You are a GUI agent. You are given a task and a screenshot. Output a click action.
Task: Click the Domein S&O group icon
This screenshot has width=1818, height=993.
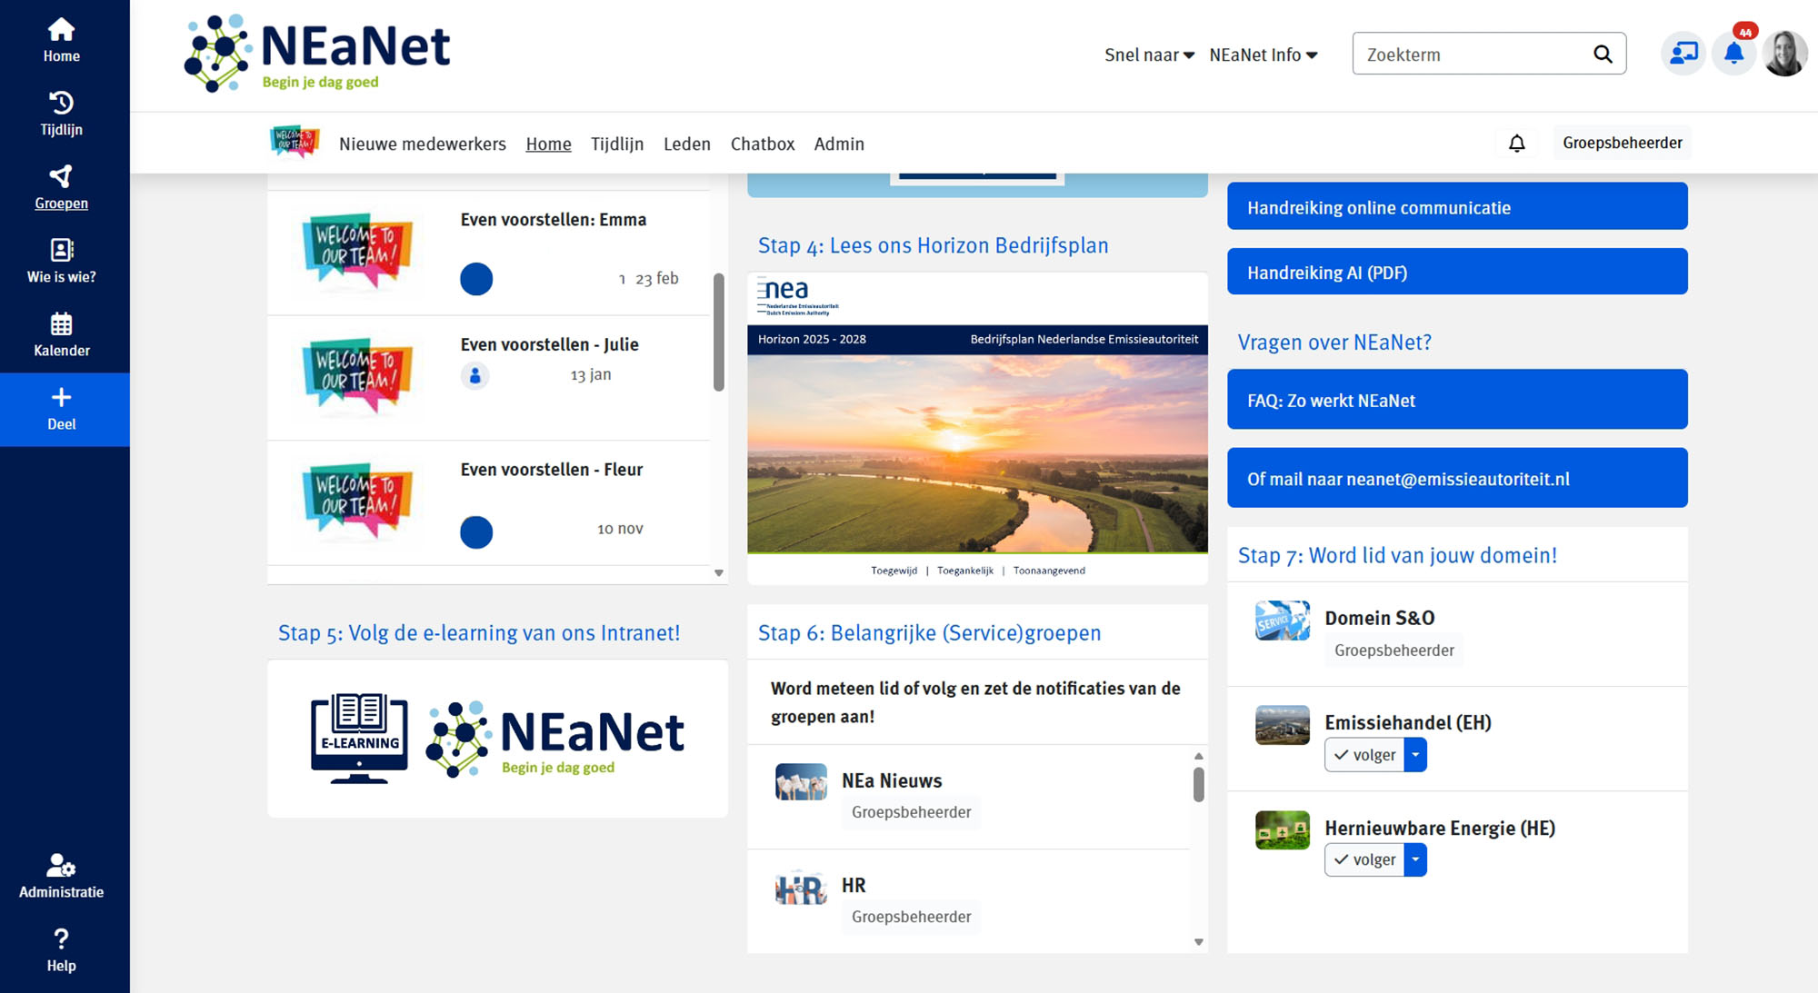[x=1283, y=621]
